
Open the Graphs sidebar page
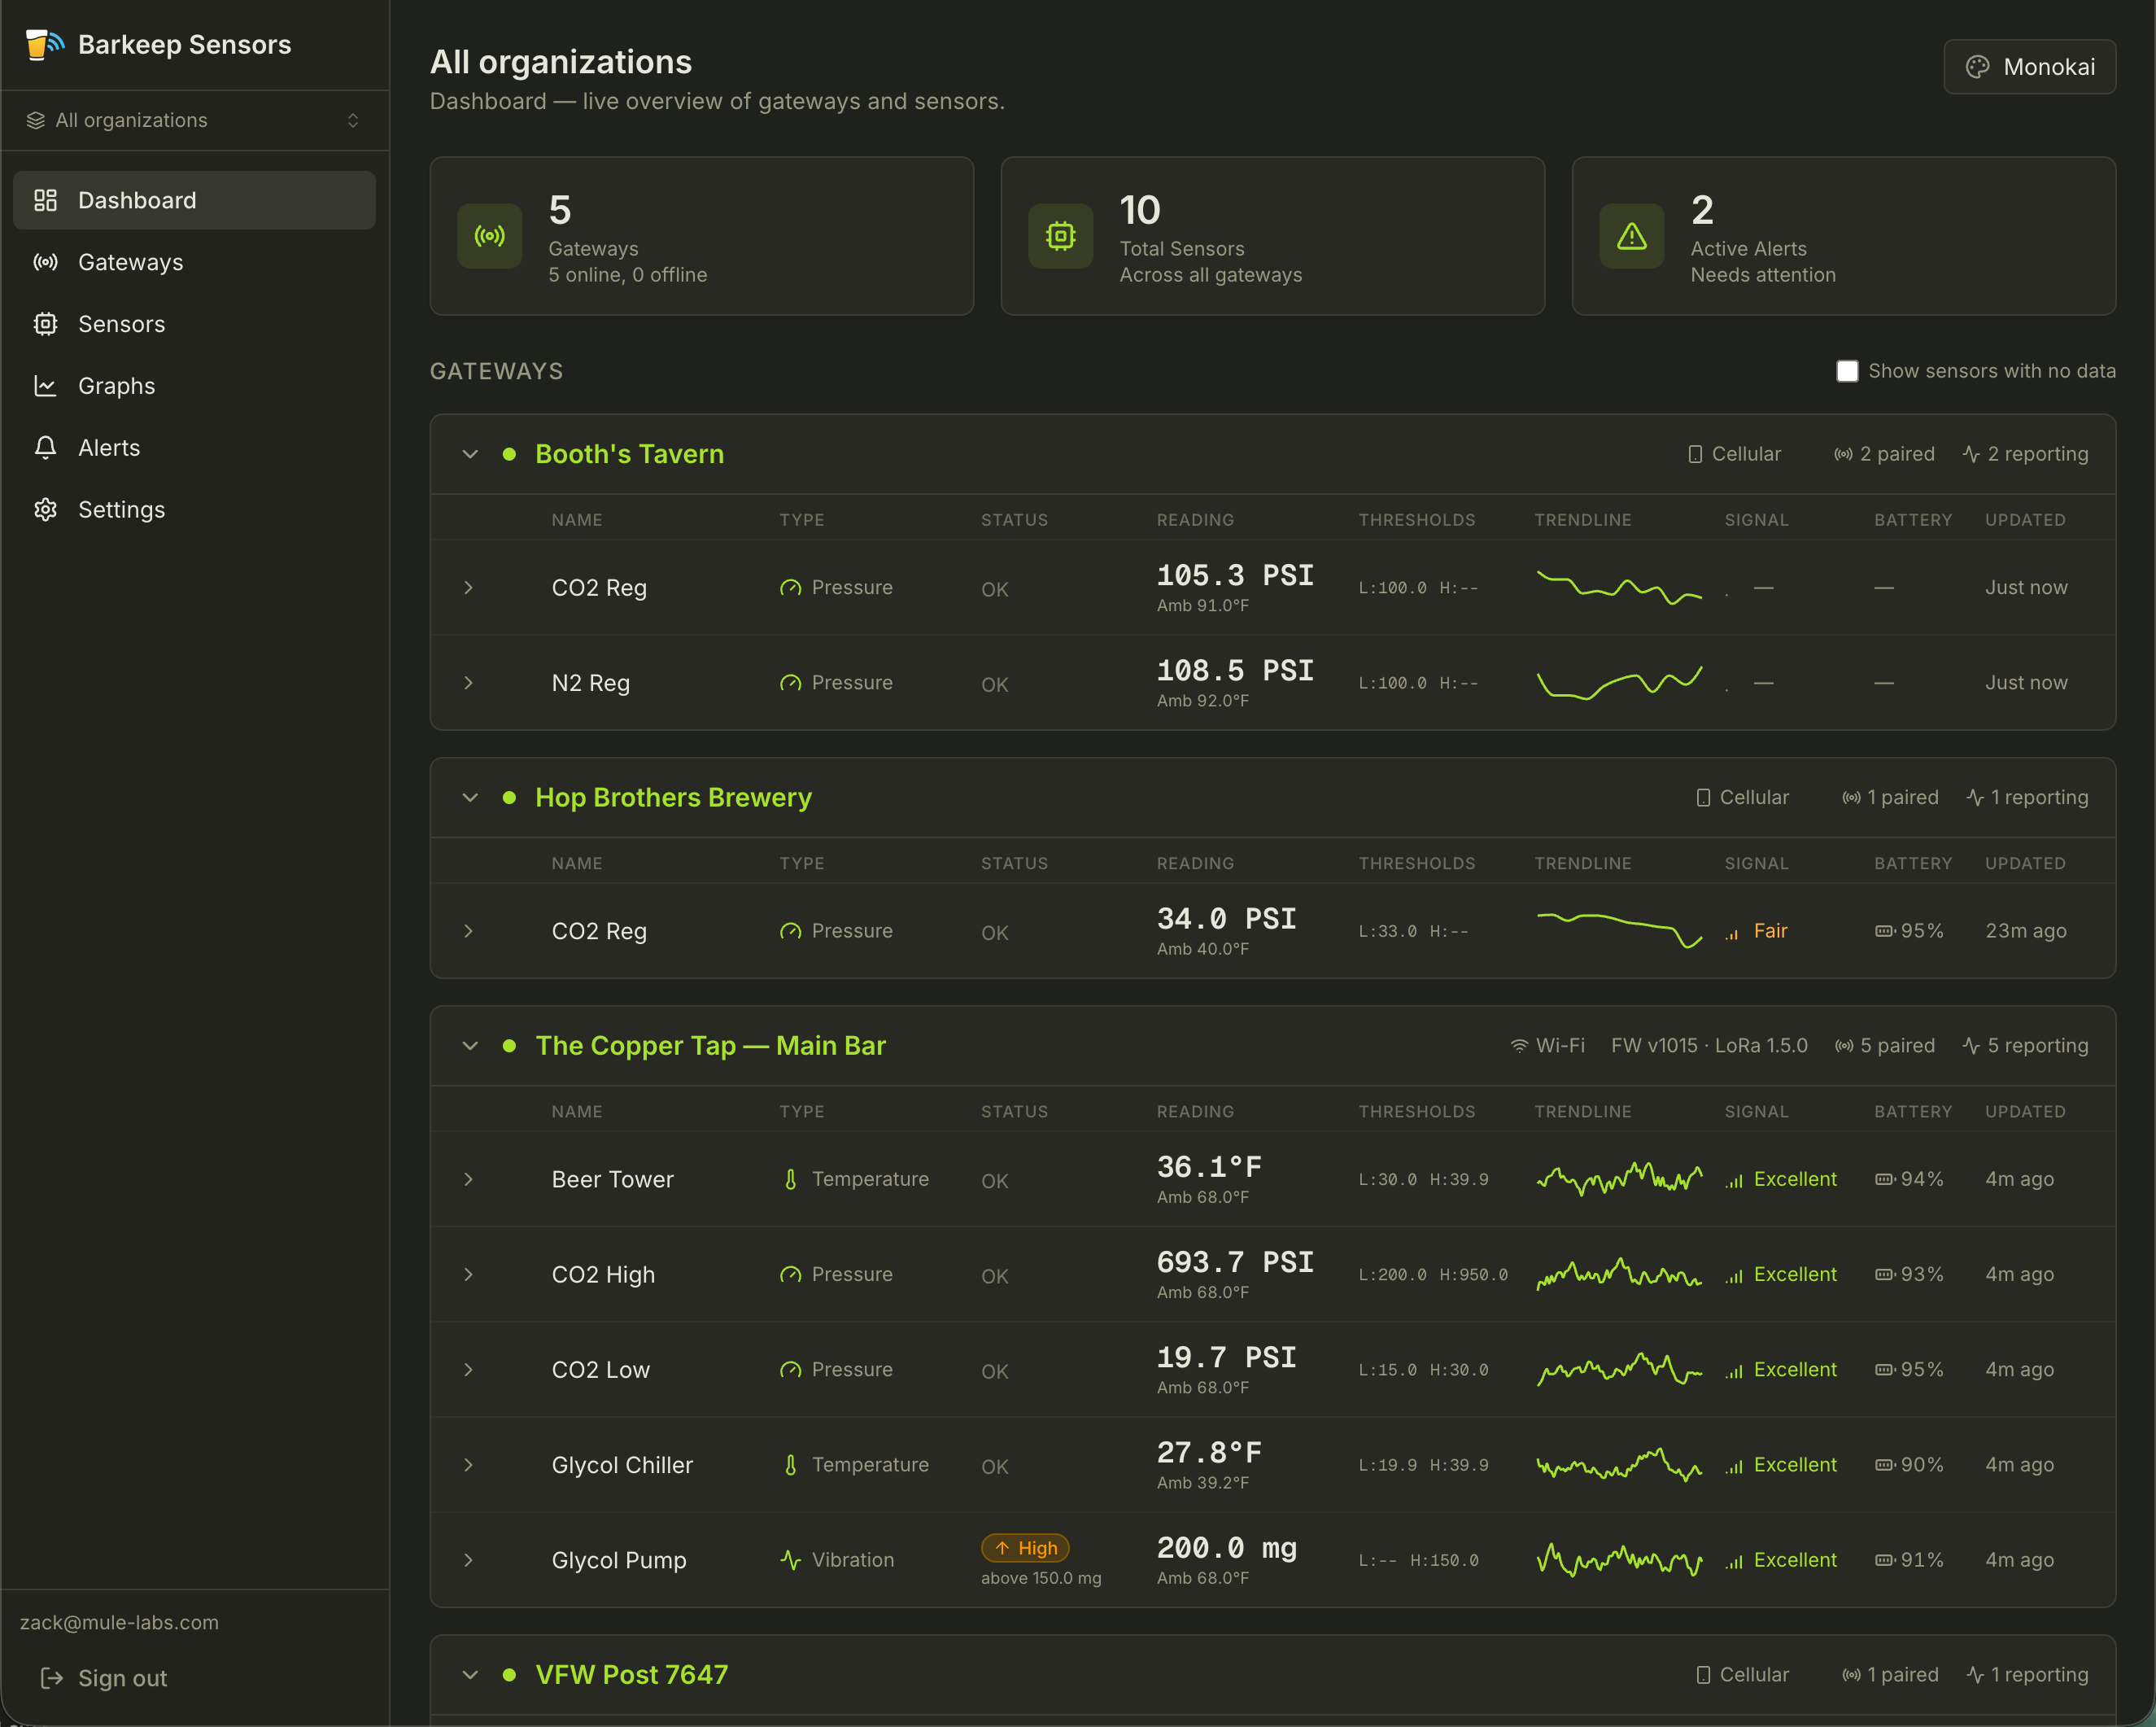194,387
